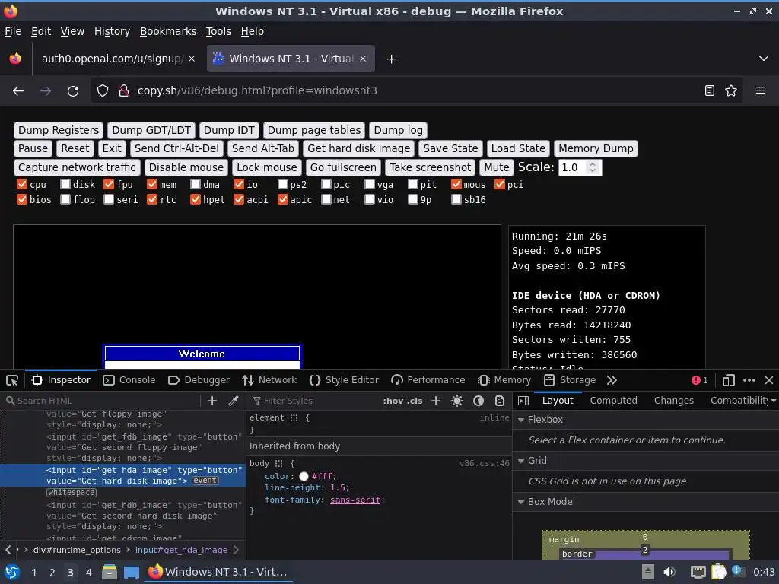Bookmark this page with star icon

click(731, 91)
